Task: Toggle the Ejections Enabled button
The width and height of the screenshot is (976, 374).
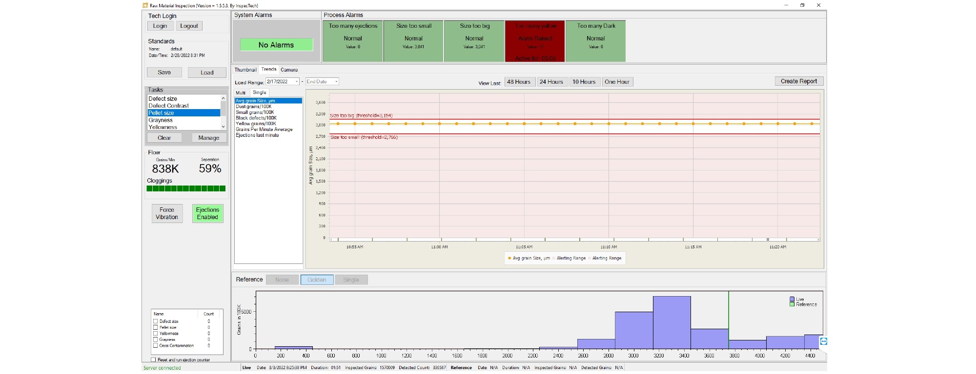Action: pyautogui.click(x=207, y=213)
